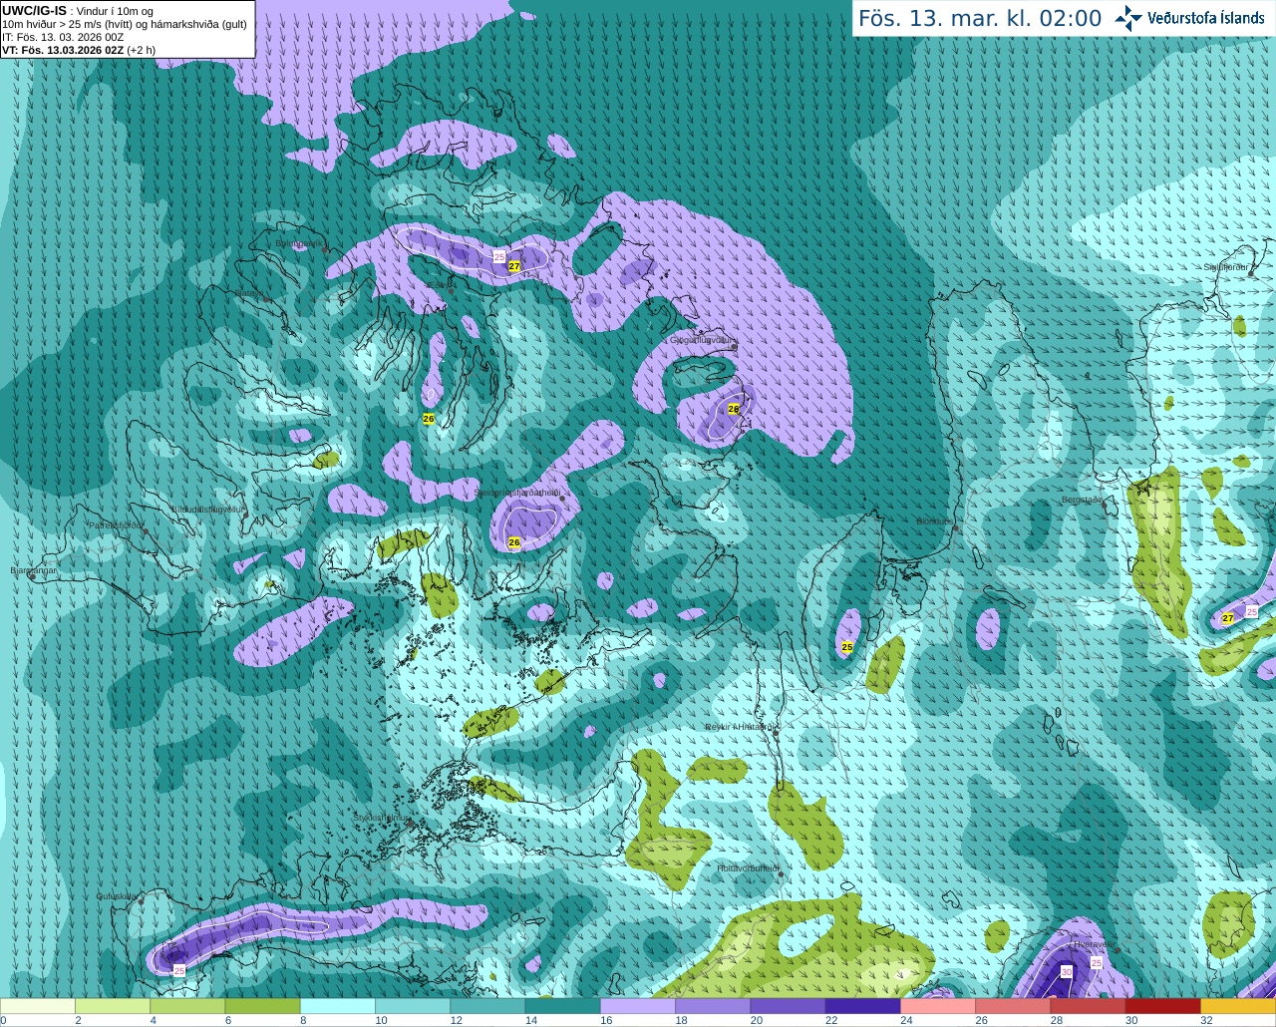Click the 'VT: Fös. 13.03.2026 02Z' valid time line
This screenshot has height=1027, width=1276.
pyautogui.click(x=62, y=49)
